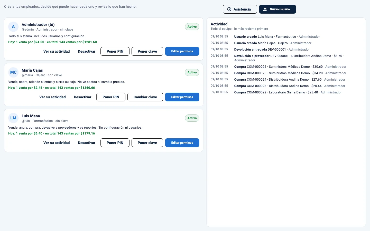The image size is (370, 231).
Task: Select activity entry 'Compra COM-000022'
Action: pos(286,92)
